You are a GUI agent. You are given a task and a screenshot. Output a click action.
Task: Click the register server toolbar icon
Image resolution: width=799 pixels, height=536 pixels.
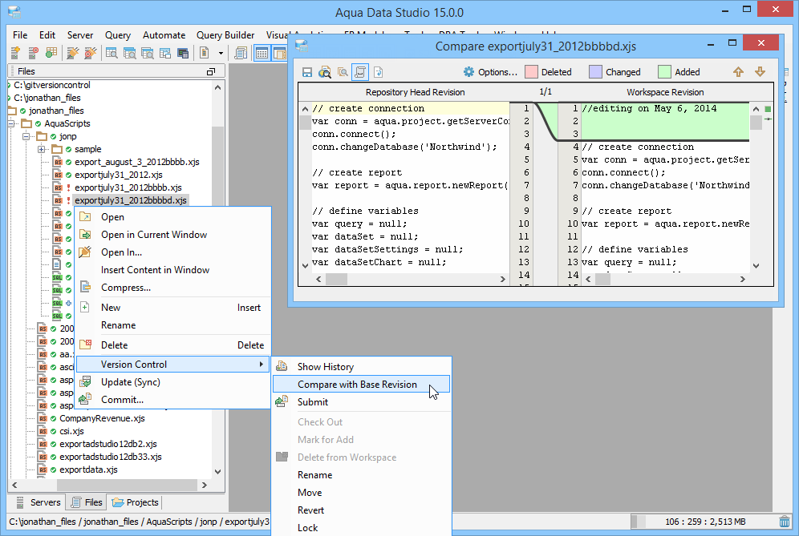(15, 52)
